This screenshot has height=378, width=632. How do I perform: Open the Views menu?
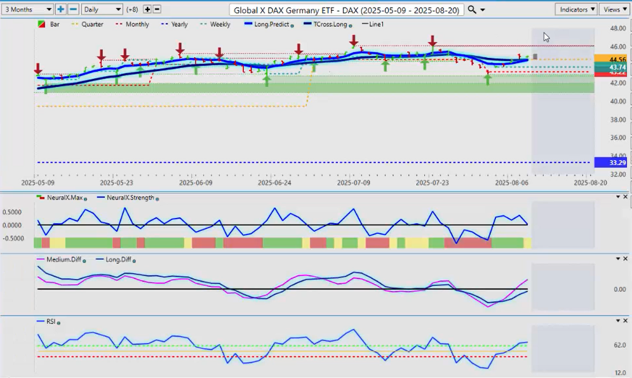[614, 10]
